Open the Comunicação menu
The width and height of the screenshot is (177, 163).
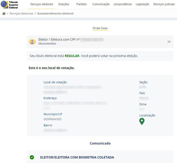(101, 4)
